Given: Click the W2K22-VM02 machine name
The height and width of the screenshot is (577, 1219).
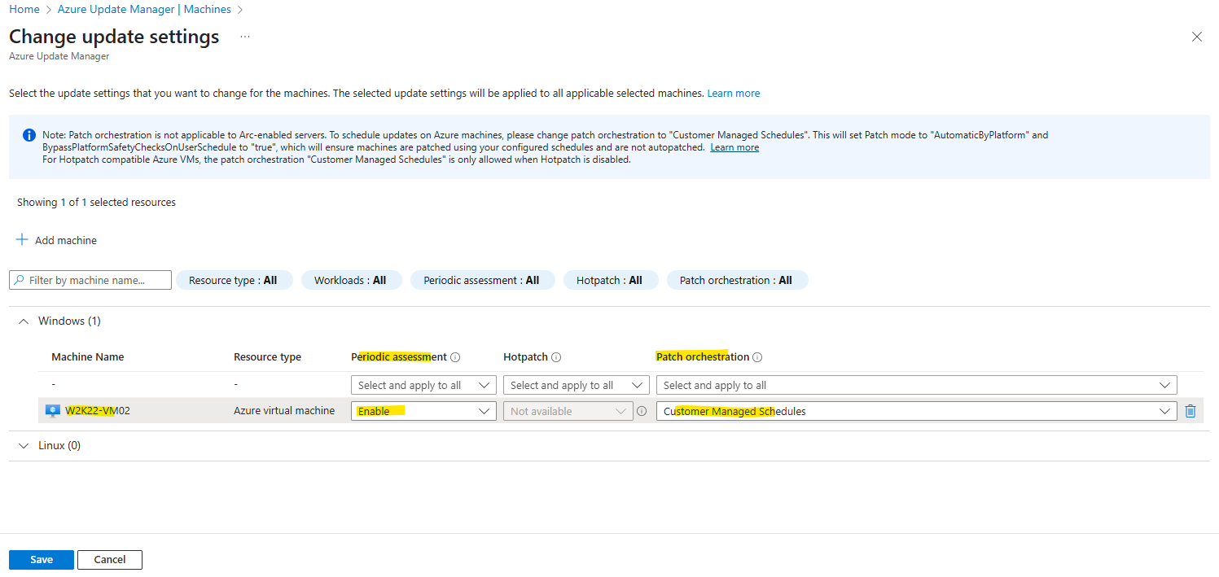Looking at the screenshot, I should click(98, 411).
